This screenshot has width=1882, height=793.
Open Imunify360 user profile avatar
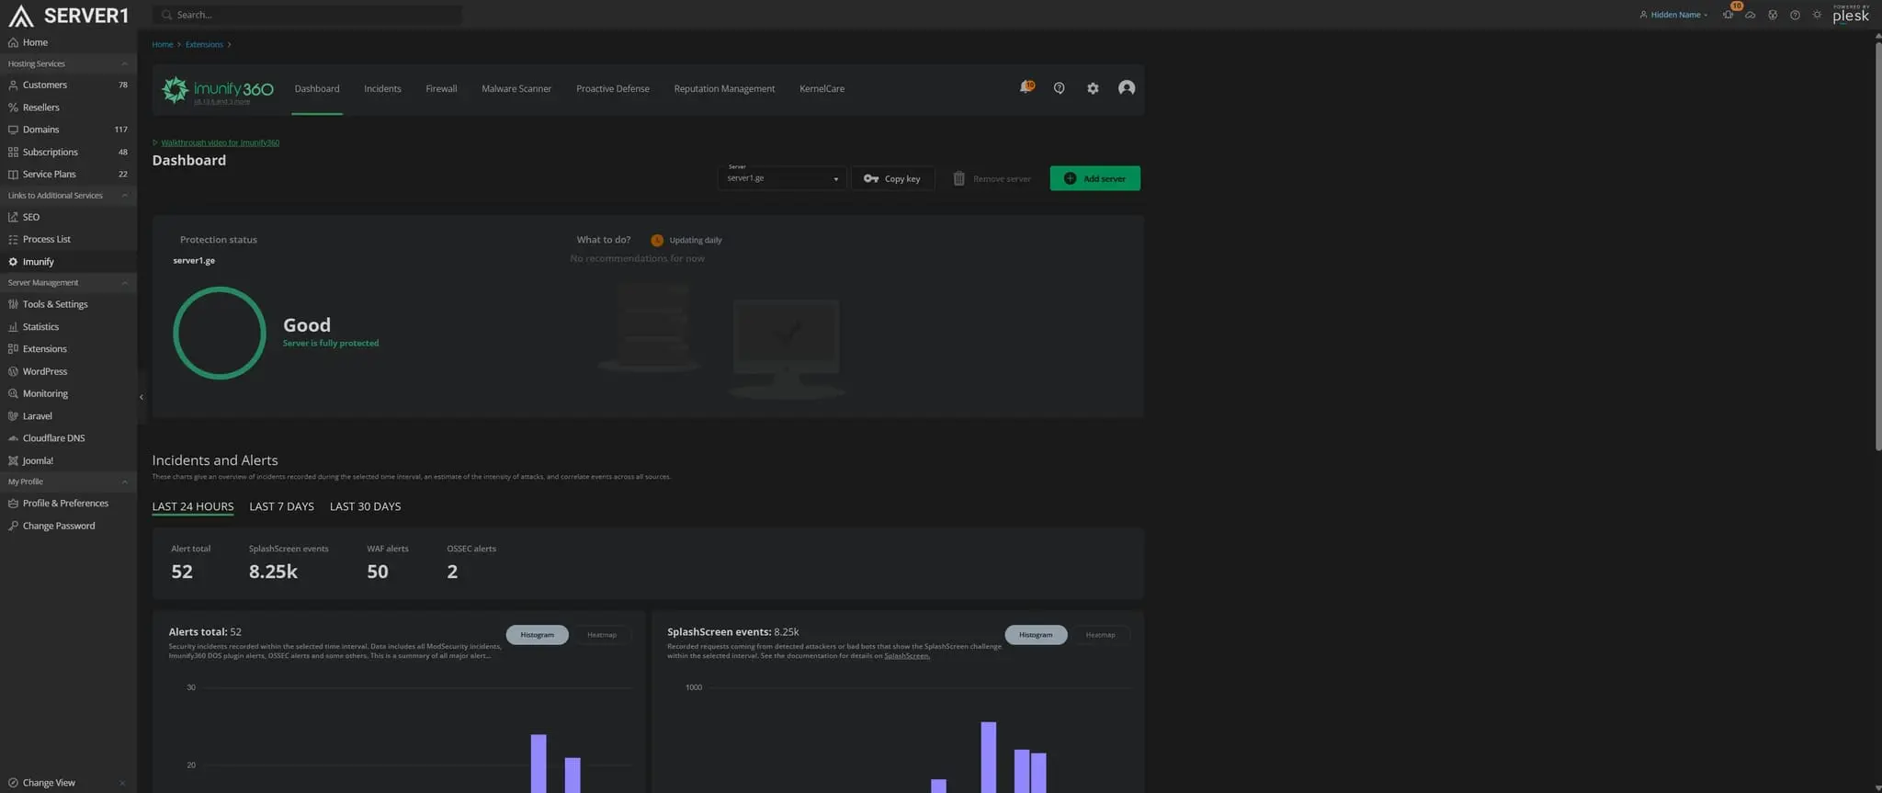[x=1127, y=88]
